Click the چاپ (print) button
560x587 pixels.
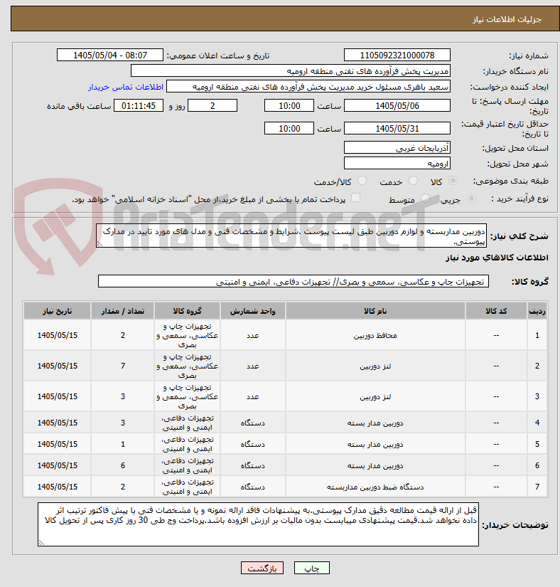pos(312,568)
